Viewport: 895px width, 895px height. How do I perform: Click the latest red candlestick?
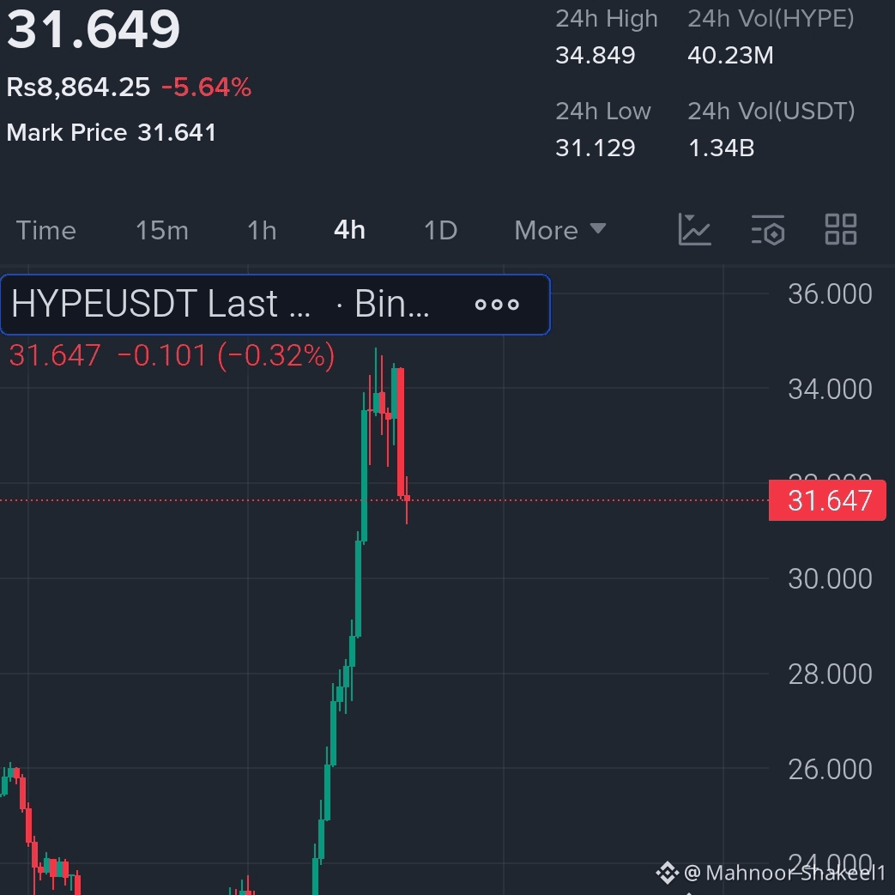point(407,499)
